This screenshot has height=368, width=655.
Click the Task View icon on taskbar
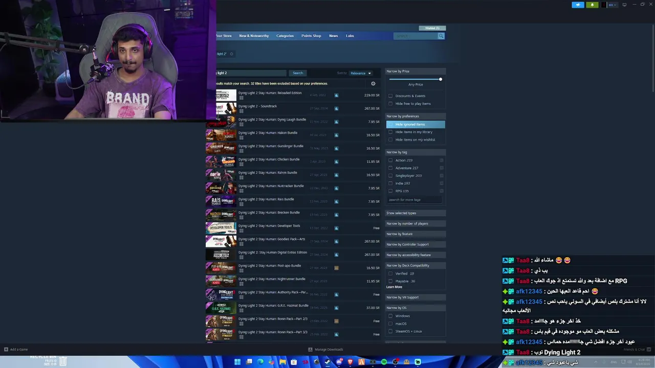coord(249,362)
